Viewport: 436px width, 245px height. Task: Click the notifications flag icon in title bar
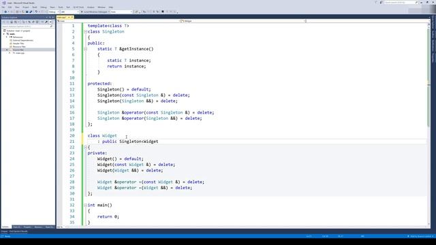[x=376, y=2]
